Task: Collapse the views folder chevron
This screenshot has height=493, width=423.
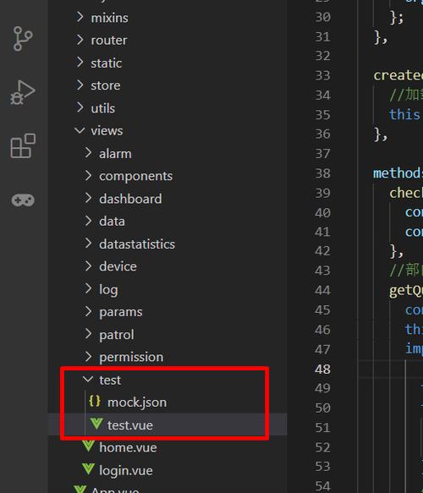Action: coord(80,130)
